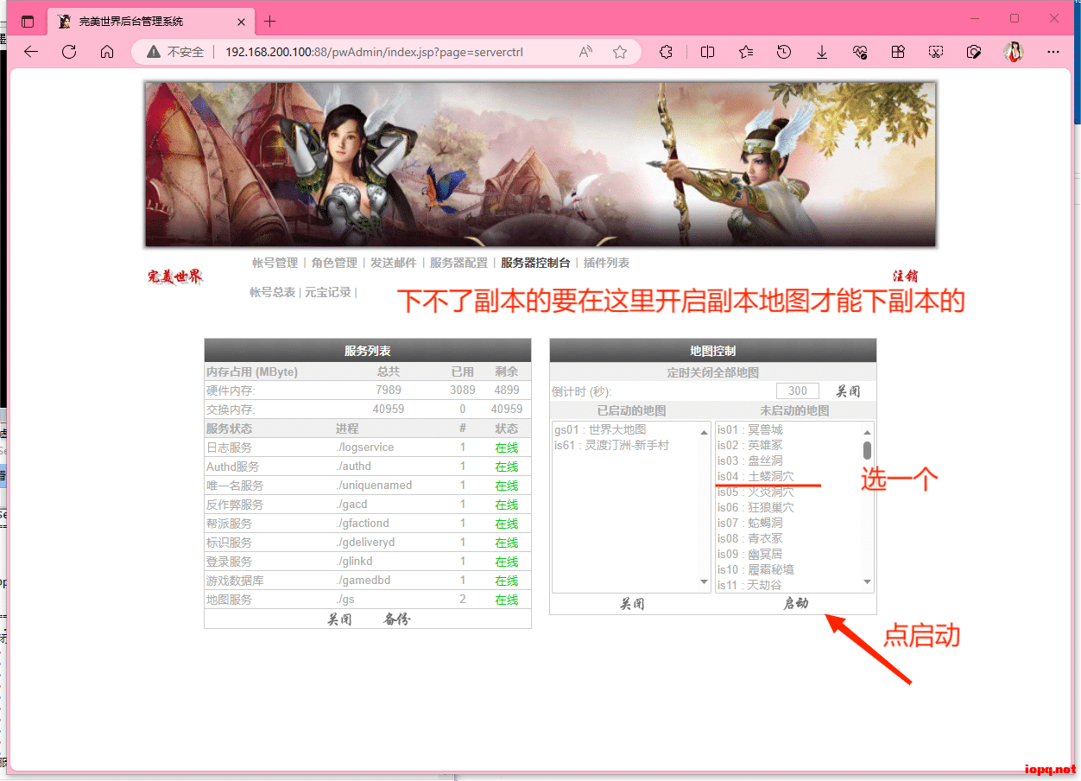1081x781 pixels.
Task: Click 启动 under unstarted maps list
Action: point(795,603)
